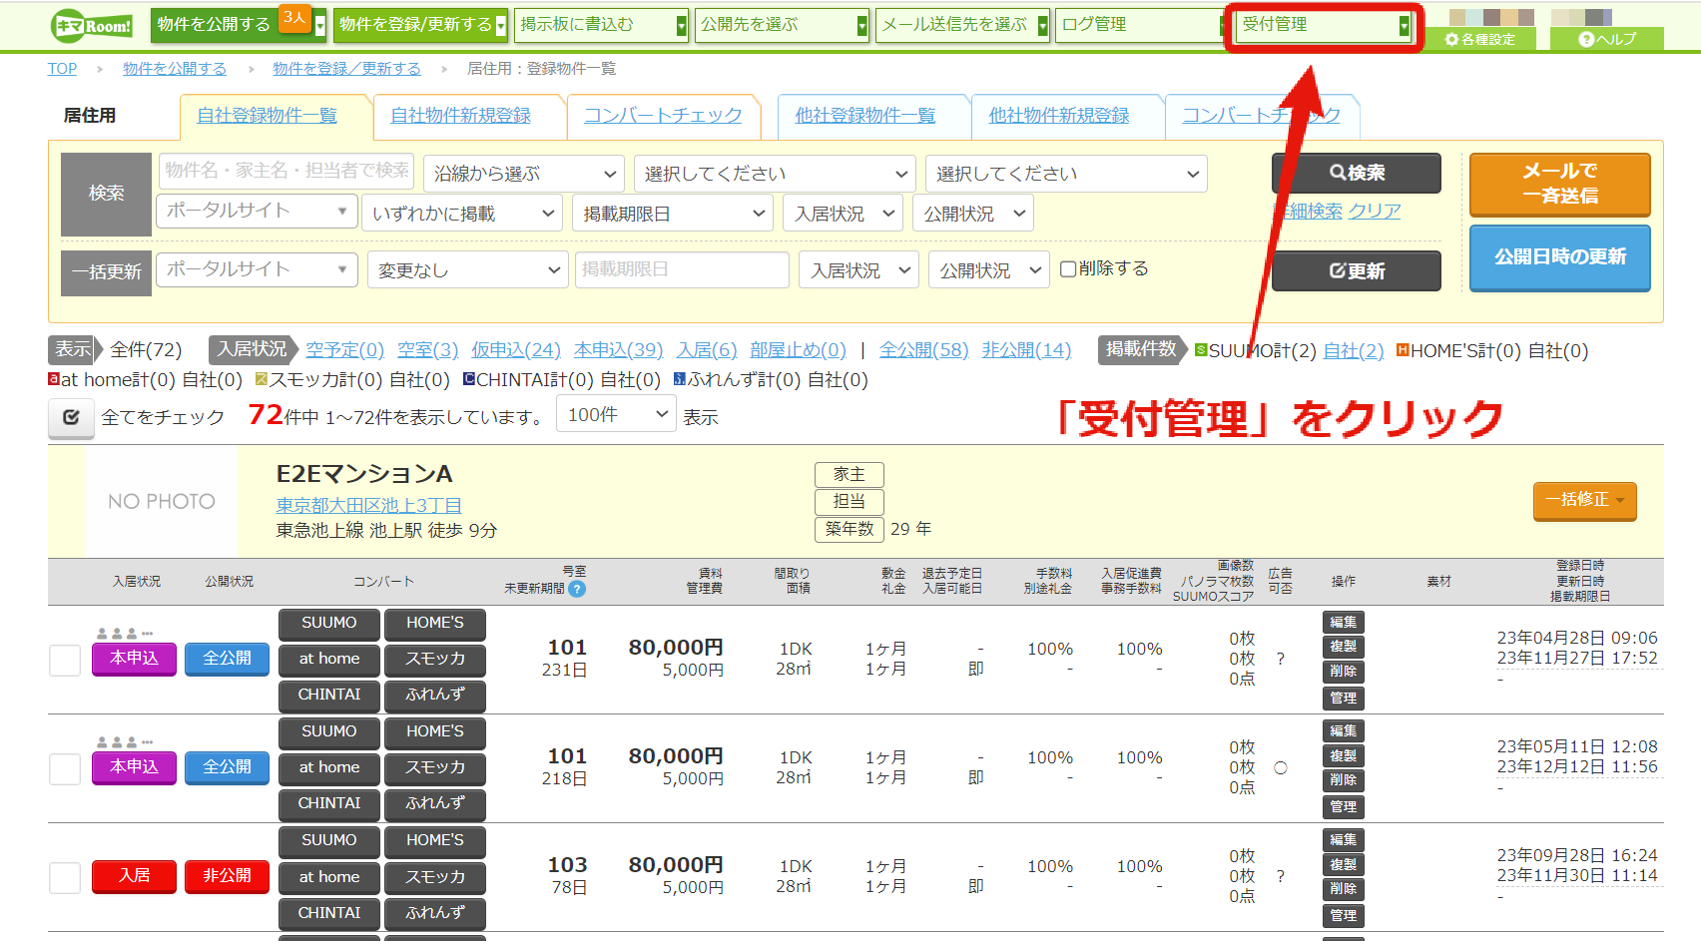Viewport: 1701px width, 941px height.
Task: Toggle 全公開 status on 218日 row
Action: click(227, 767)
